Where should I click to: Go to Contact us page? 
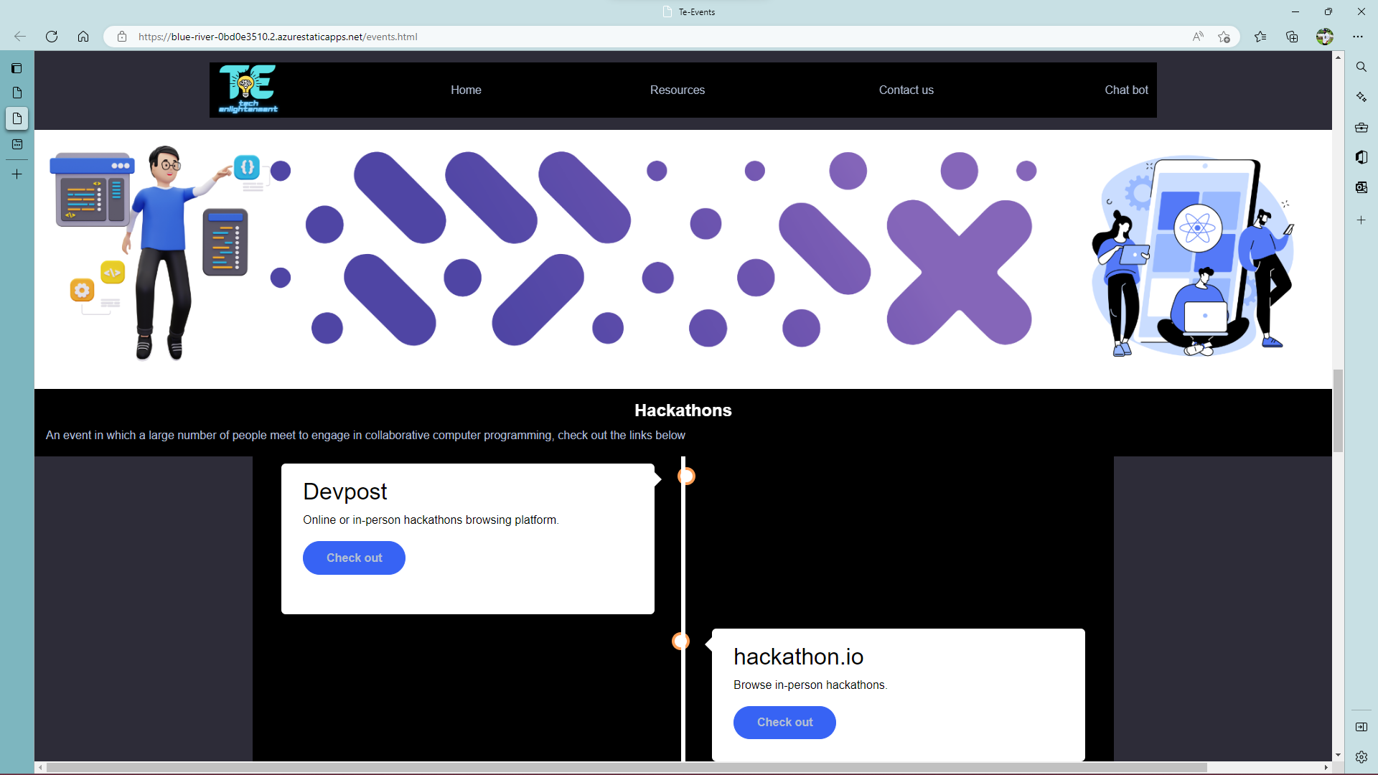906,90
